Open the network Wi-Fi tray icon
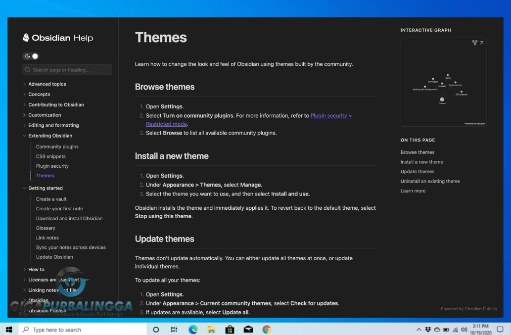This screenshot has width=511, height=335. (455, 330)
